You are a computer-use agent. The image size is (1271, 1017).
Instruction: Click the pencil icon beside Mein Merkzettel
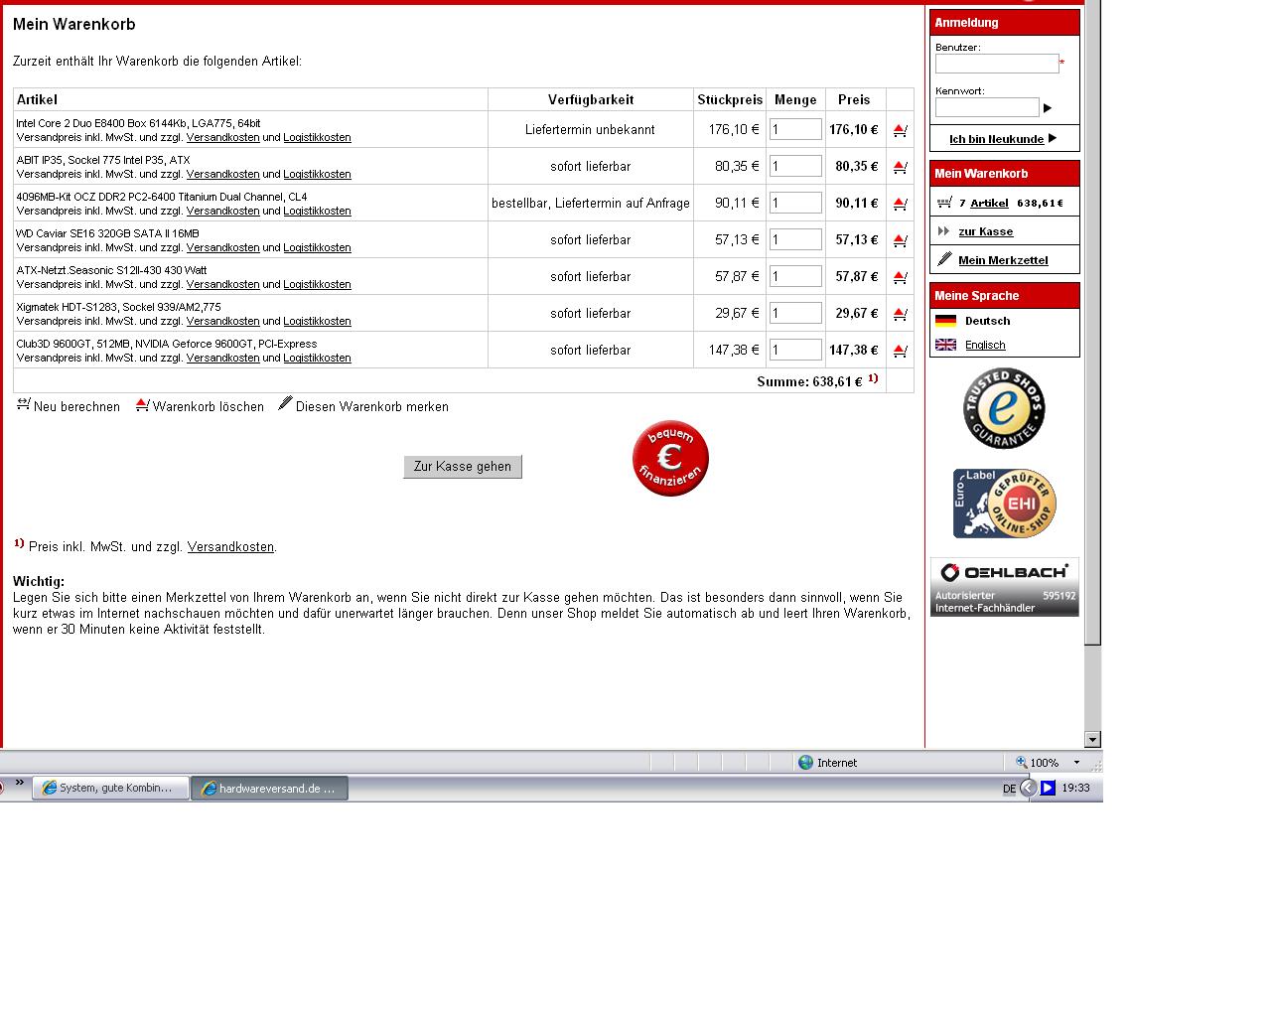pyautogui.click(x=944, y=259)
